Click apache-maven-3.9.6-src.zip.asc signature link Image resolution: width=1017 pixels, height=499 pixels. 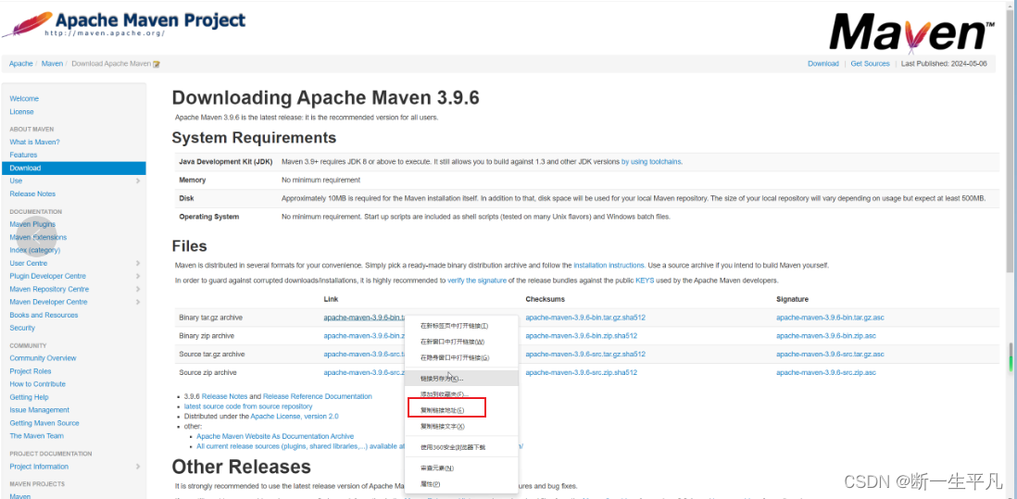point(826,372)
